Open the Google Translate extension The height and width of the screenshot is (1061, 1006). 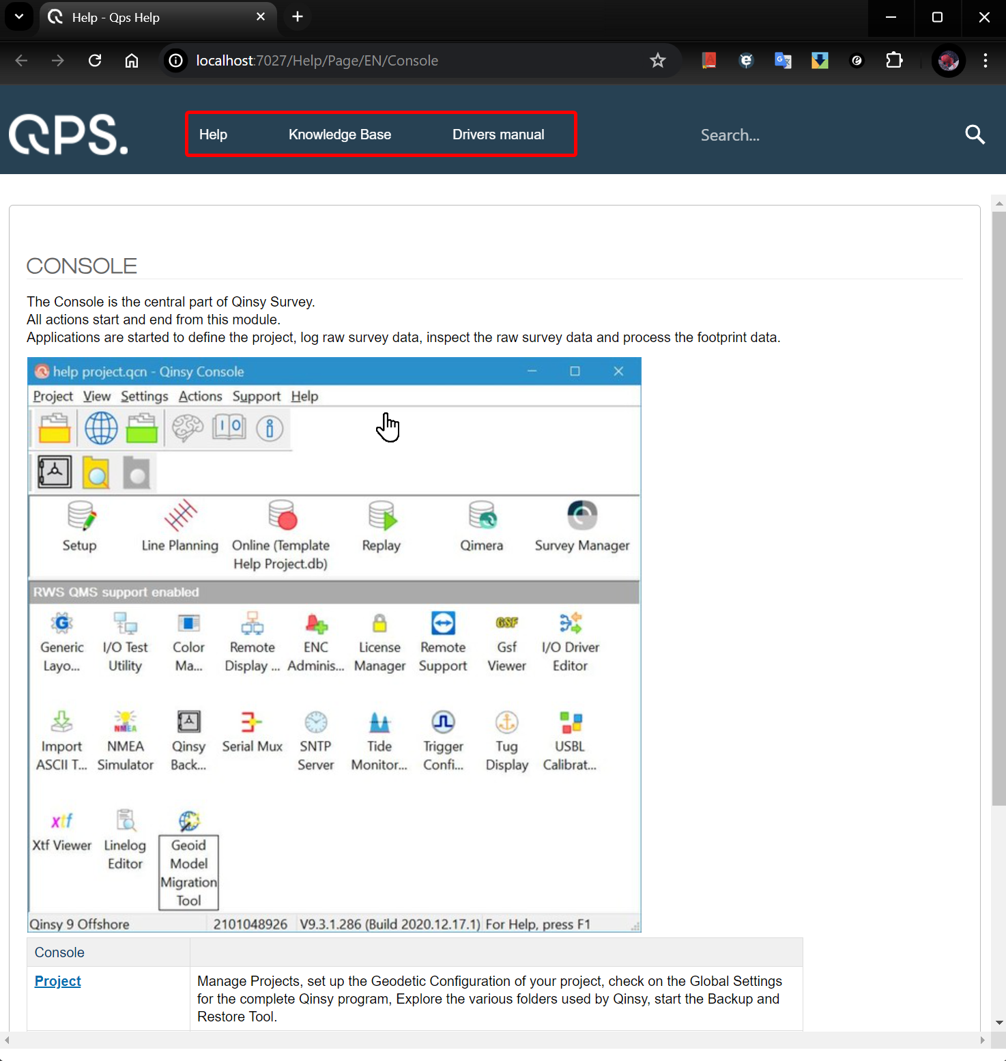pos(783,61)
